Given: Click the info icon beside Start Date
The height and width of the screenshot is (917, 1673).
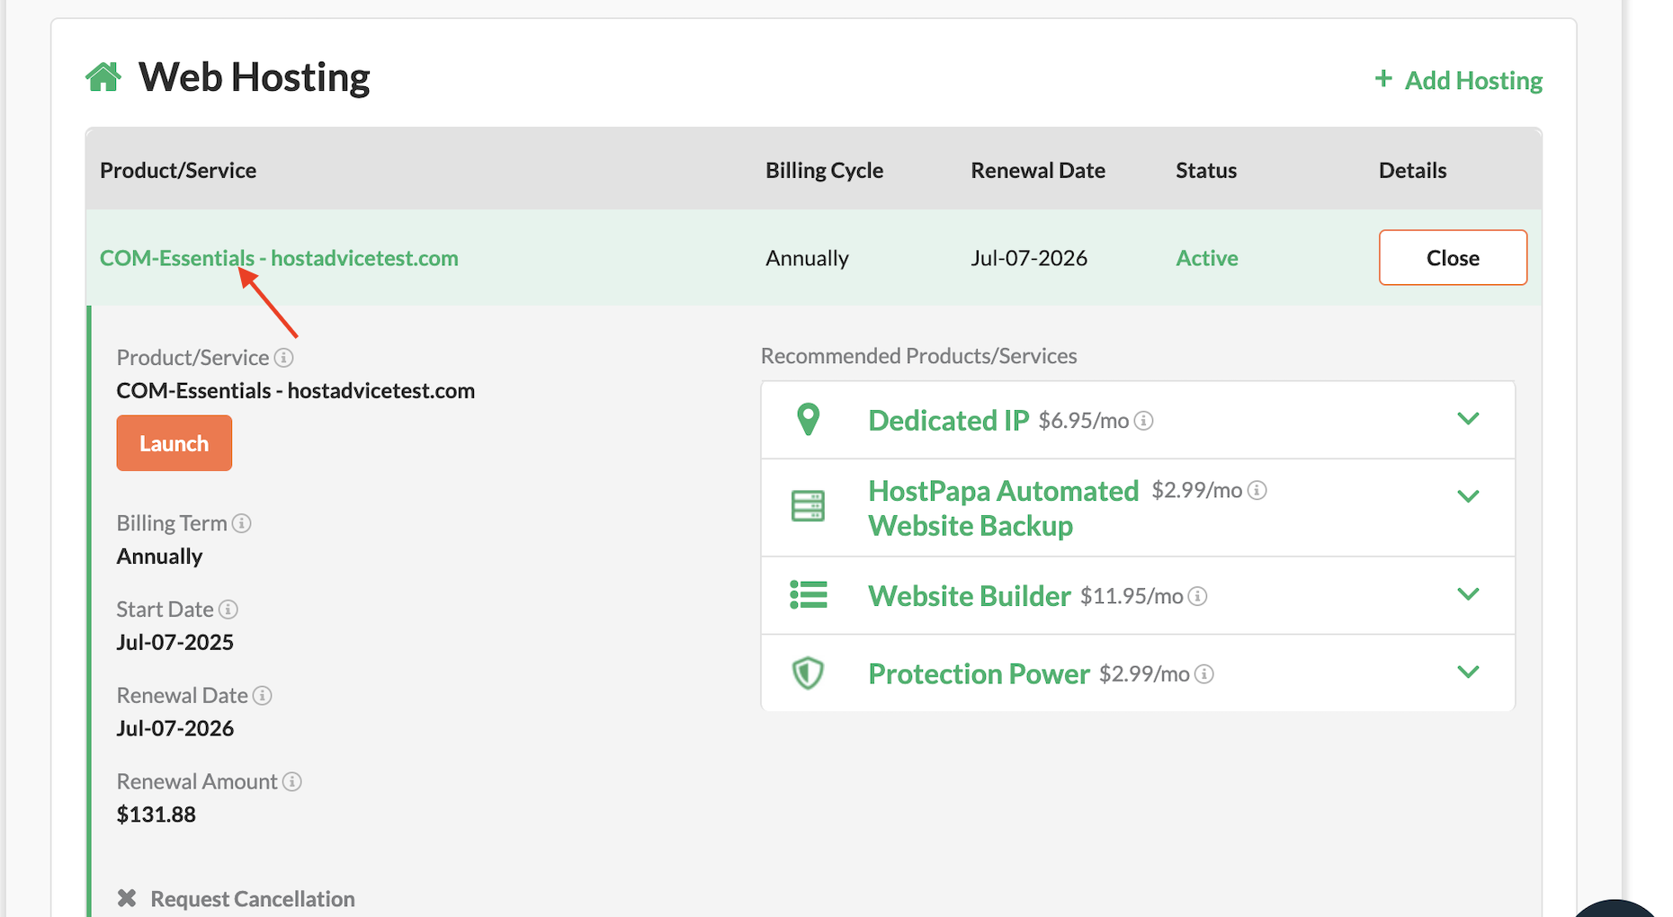Looking at the screenshot, I should click(x=228, y=610).
